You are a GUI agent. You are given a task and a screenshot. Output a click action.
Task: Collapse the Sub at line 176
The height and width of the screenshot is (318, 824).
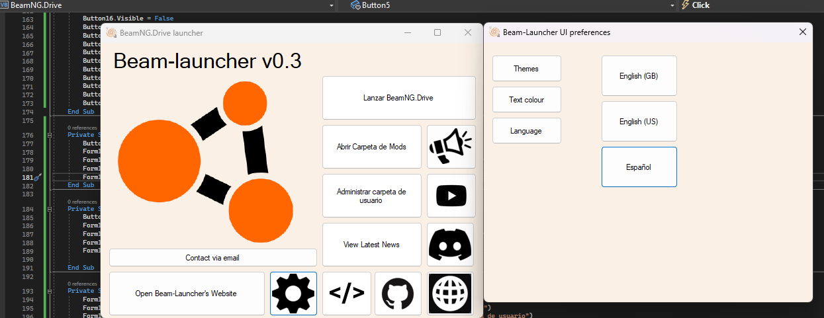(50, 135)
